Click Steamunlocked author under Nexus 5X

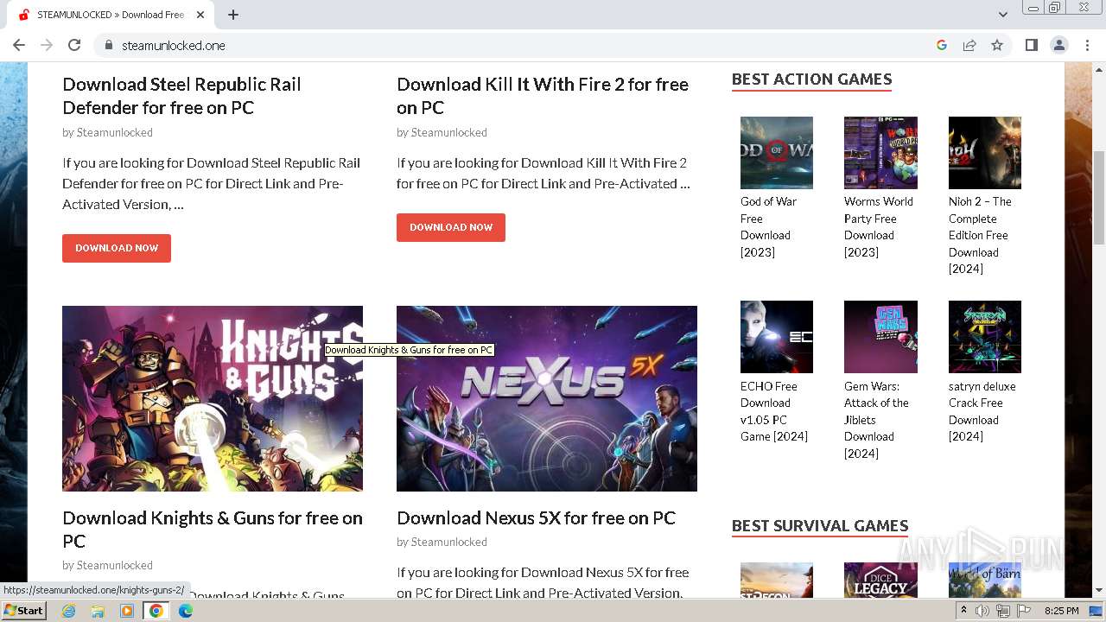pos(448,542)
